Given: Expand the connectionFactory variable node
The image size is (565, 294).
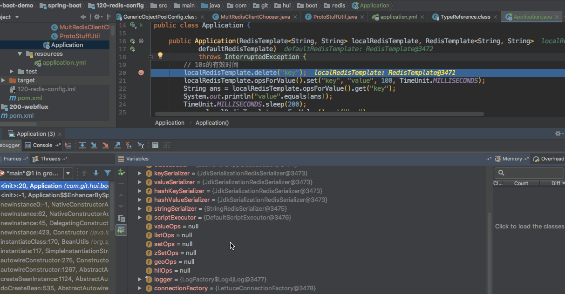Looking at the screenshot, I should pyautogui.click(x=139, y=288).
